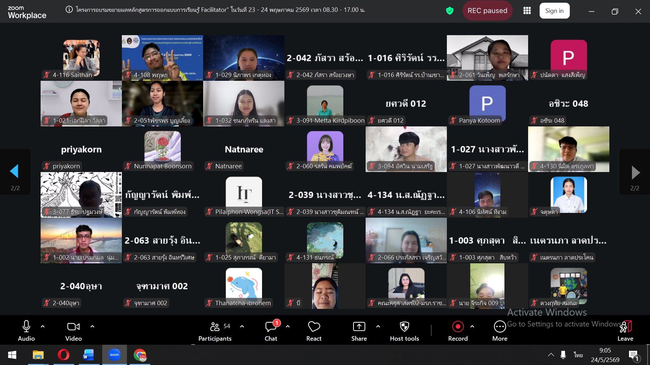Screen dimensions: 650x365
Task: Open the Windows Start menu
Action: coord(12,355)
